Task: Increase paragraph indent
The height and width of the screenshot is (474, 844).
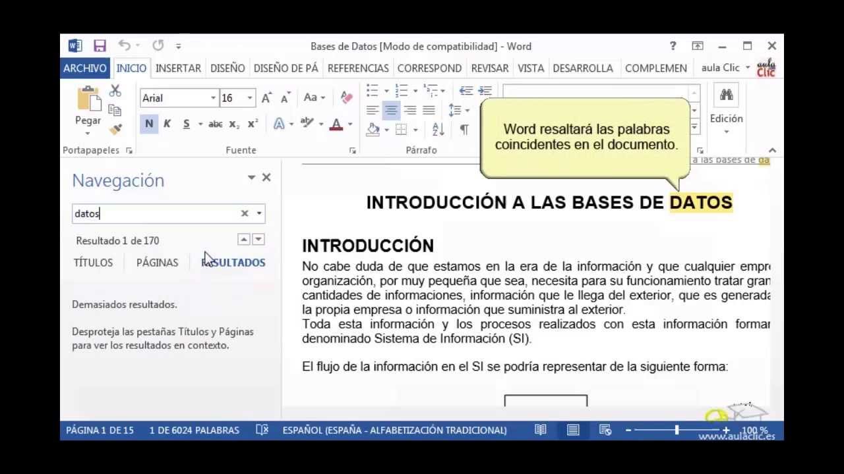Action: [x=485, y=91]
